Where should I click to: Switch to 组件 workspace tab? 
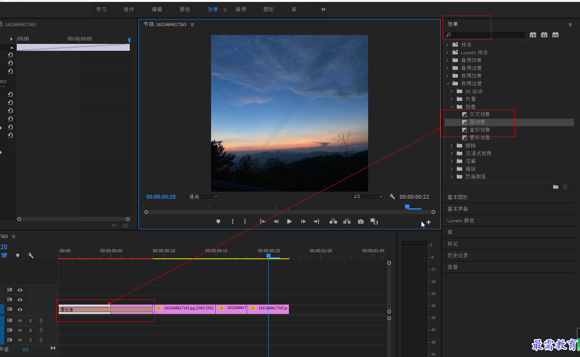(129, 9)
